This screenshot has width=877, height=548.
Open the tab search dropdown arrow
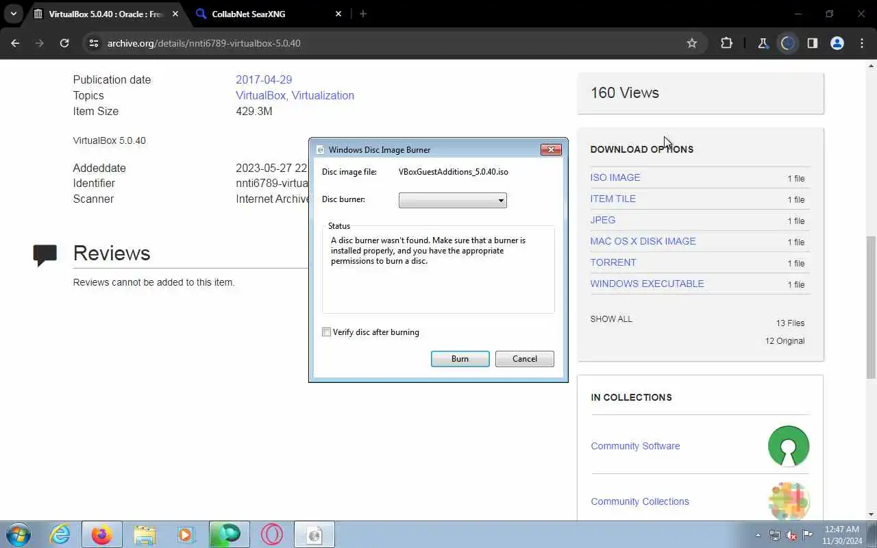(x=13, y=14)
